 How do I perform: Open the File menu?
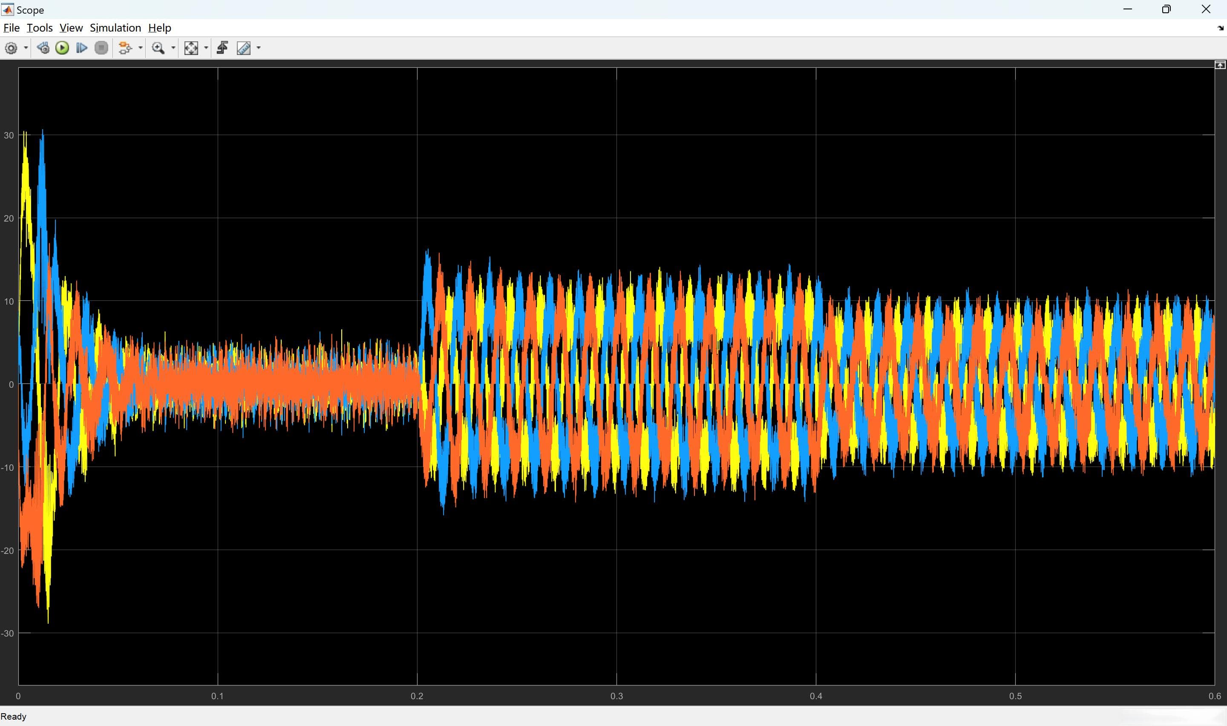tap(11, 28)
